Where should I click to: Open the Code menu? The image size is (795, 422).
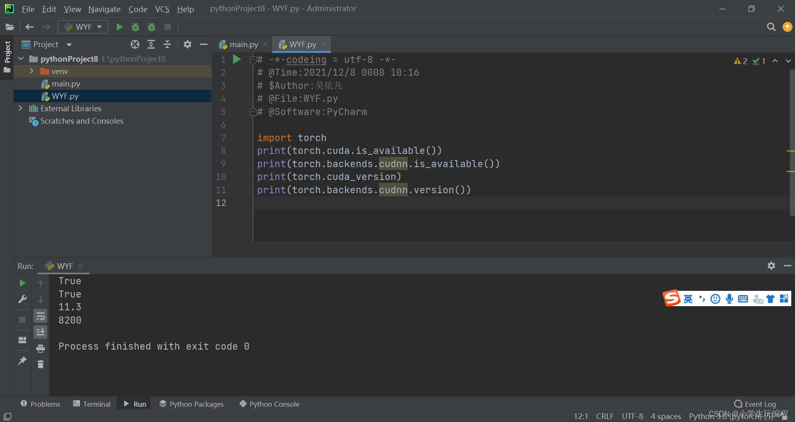coord(138,9)
